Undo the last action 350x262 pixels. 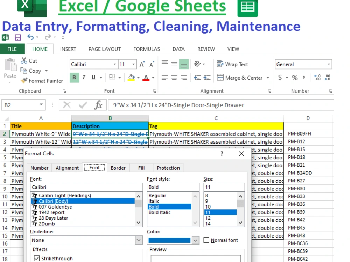click(30, 37)
